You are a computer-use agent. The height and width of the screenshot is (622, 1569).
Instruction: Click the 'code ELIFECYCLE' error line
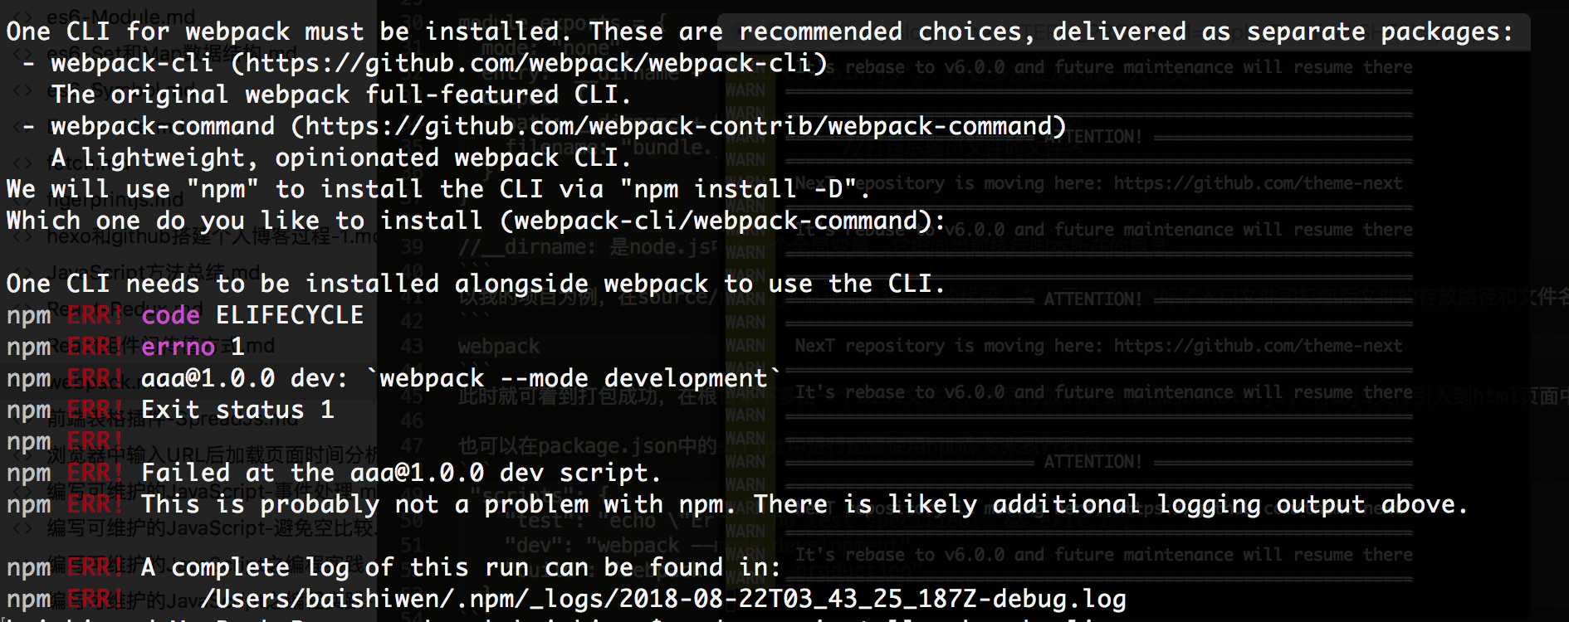pos(185,315)
